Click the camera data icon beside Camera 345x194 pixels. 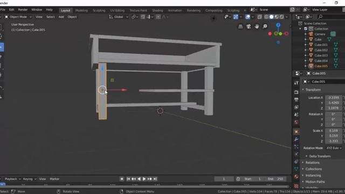tap(333, 34)
